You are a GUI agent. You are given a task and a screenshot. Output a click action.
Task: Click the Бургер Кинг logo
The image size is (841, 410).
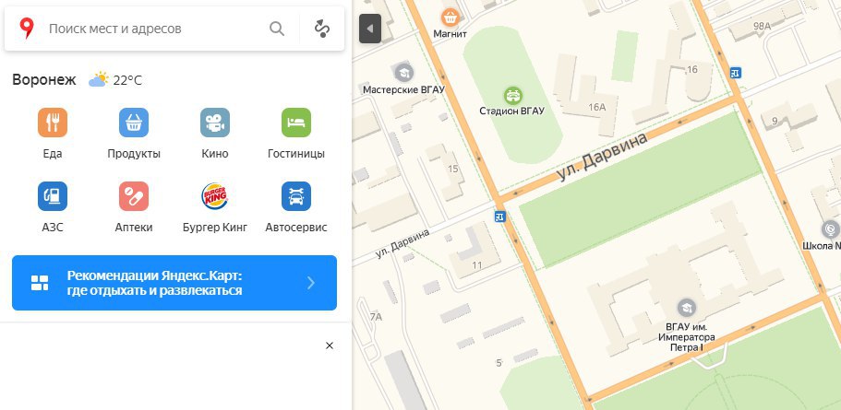pos(215,196)
